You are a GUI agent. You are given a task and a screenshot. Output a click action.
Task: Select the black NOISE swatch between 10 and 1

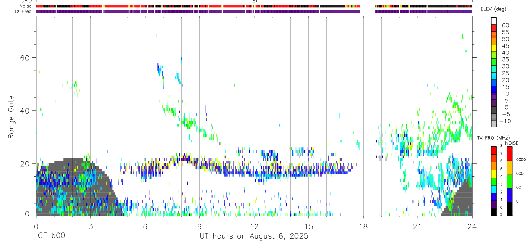[x=510, y=209]
